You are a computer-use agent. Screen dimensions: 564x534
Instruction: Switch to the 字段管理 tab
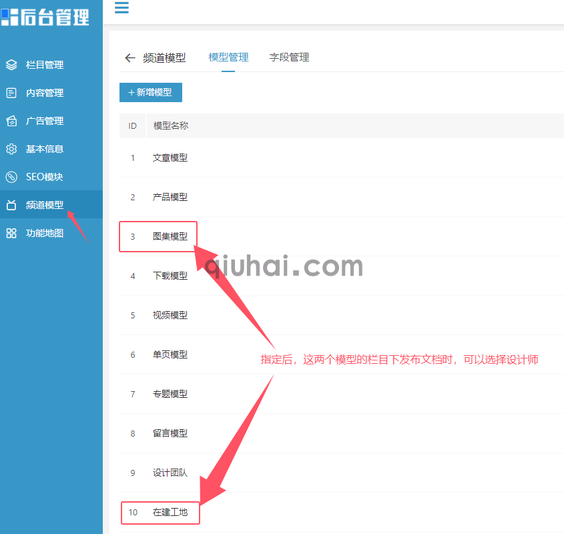289,57
